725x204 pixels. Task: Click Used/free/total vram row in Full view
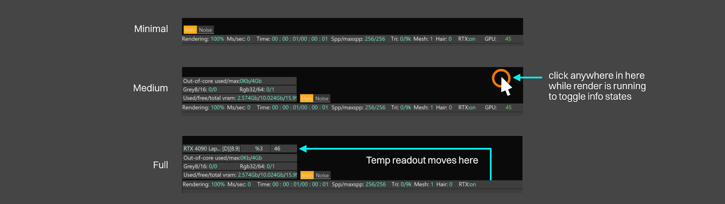coord(240,175)
